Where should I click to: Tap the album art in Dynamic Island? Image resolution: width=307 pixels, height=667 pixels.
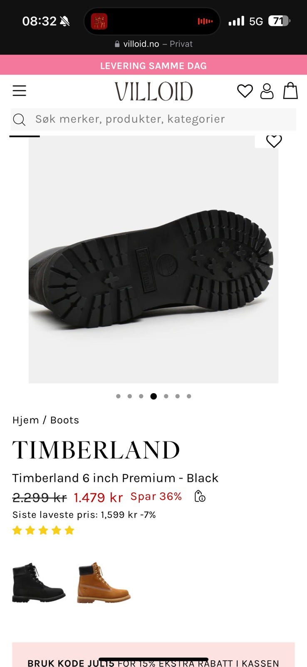99,21
